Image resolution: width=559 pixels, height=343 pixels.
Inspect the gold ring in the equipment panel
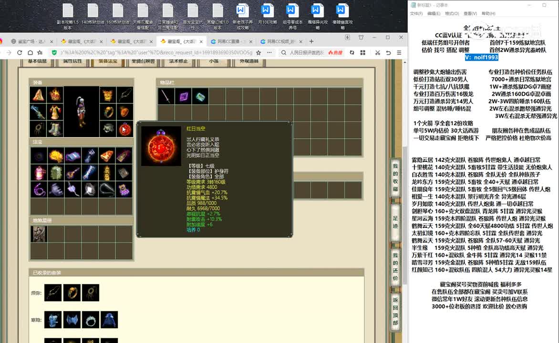pyautogui.click(x=108, y=112)
